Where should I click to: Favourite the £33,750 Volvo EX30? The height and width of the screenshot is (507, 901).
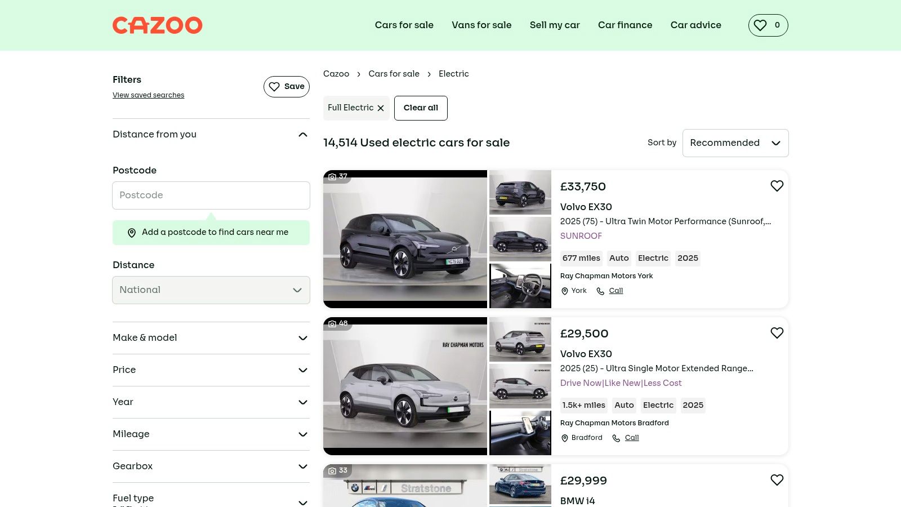pos(777,186)
